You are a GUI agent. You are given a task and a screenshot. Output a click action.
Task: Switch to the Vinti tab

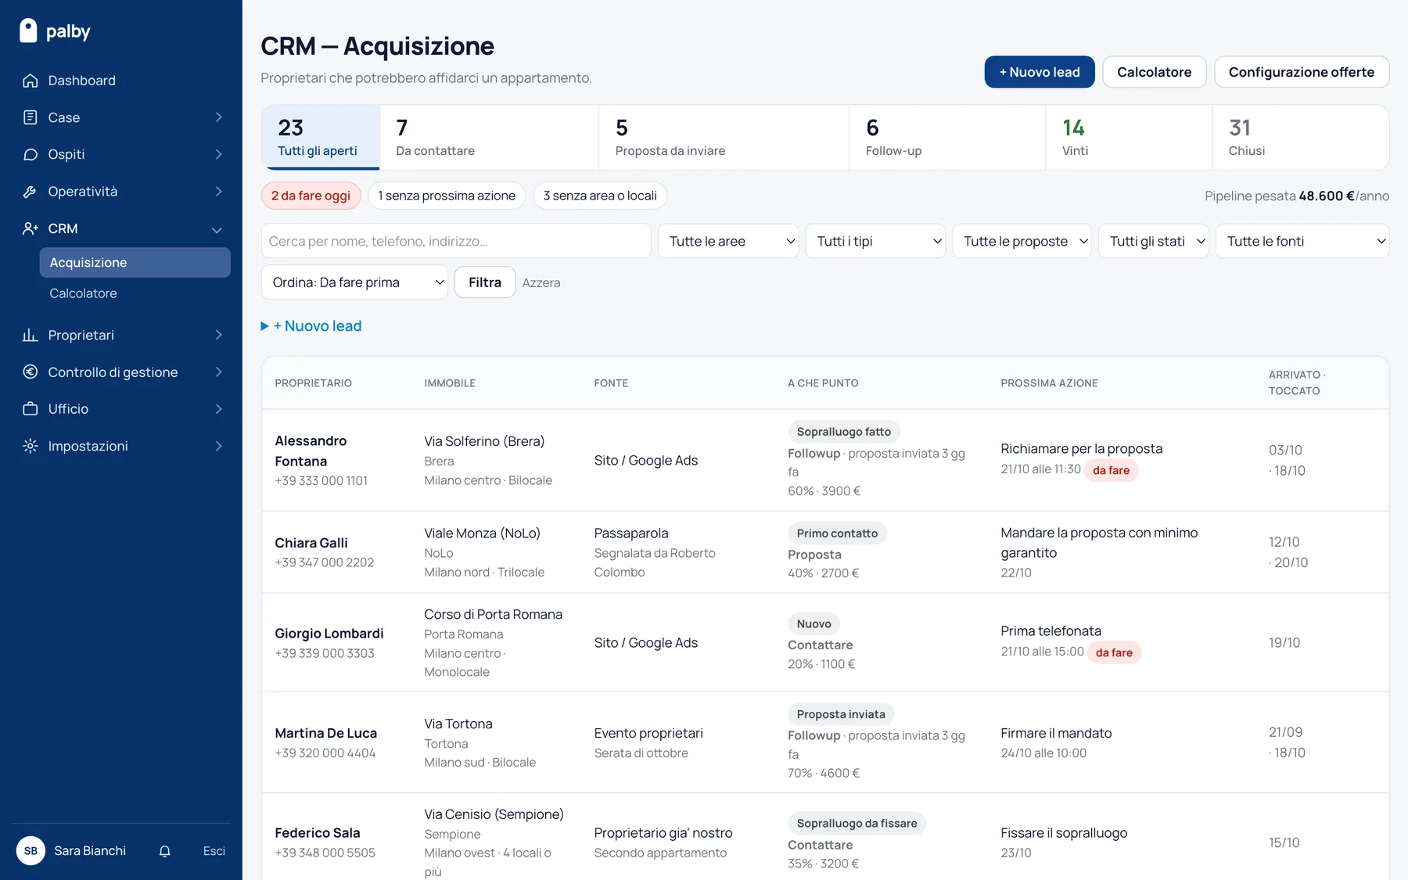(1129, 138)
